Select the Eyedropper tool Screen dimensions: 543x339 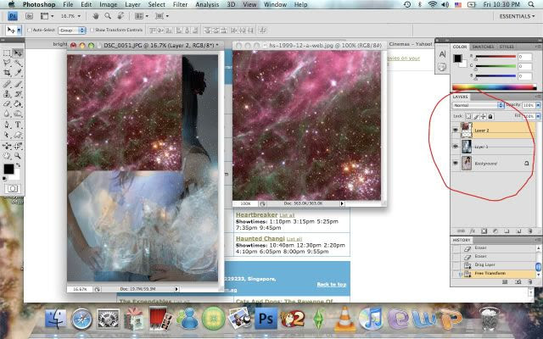[x=17, y=73]
